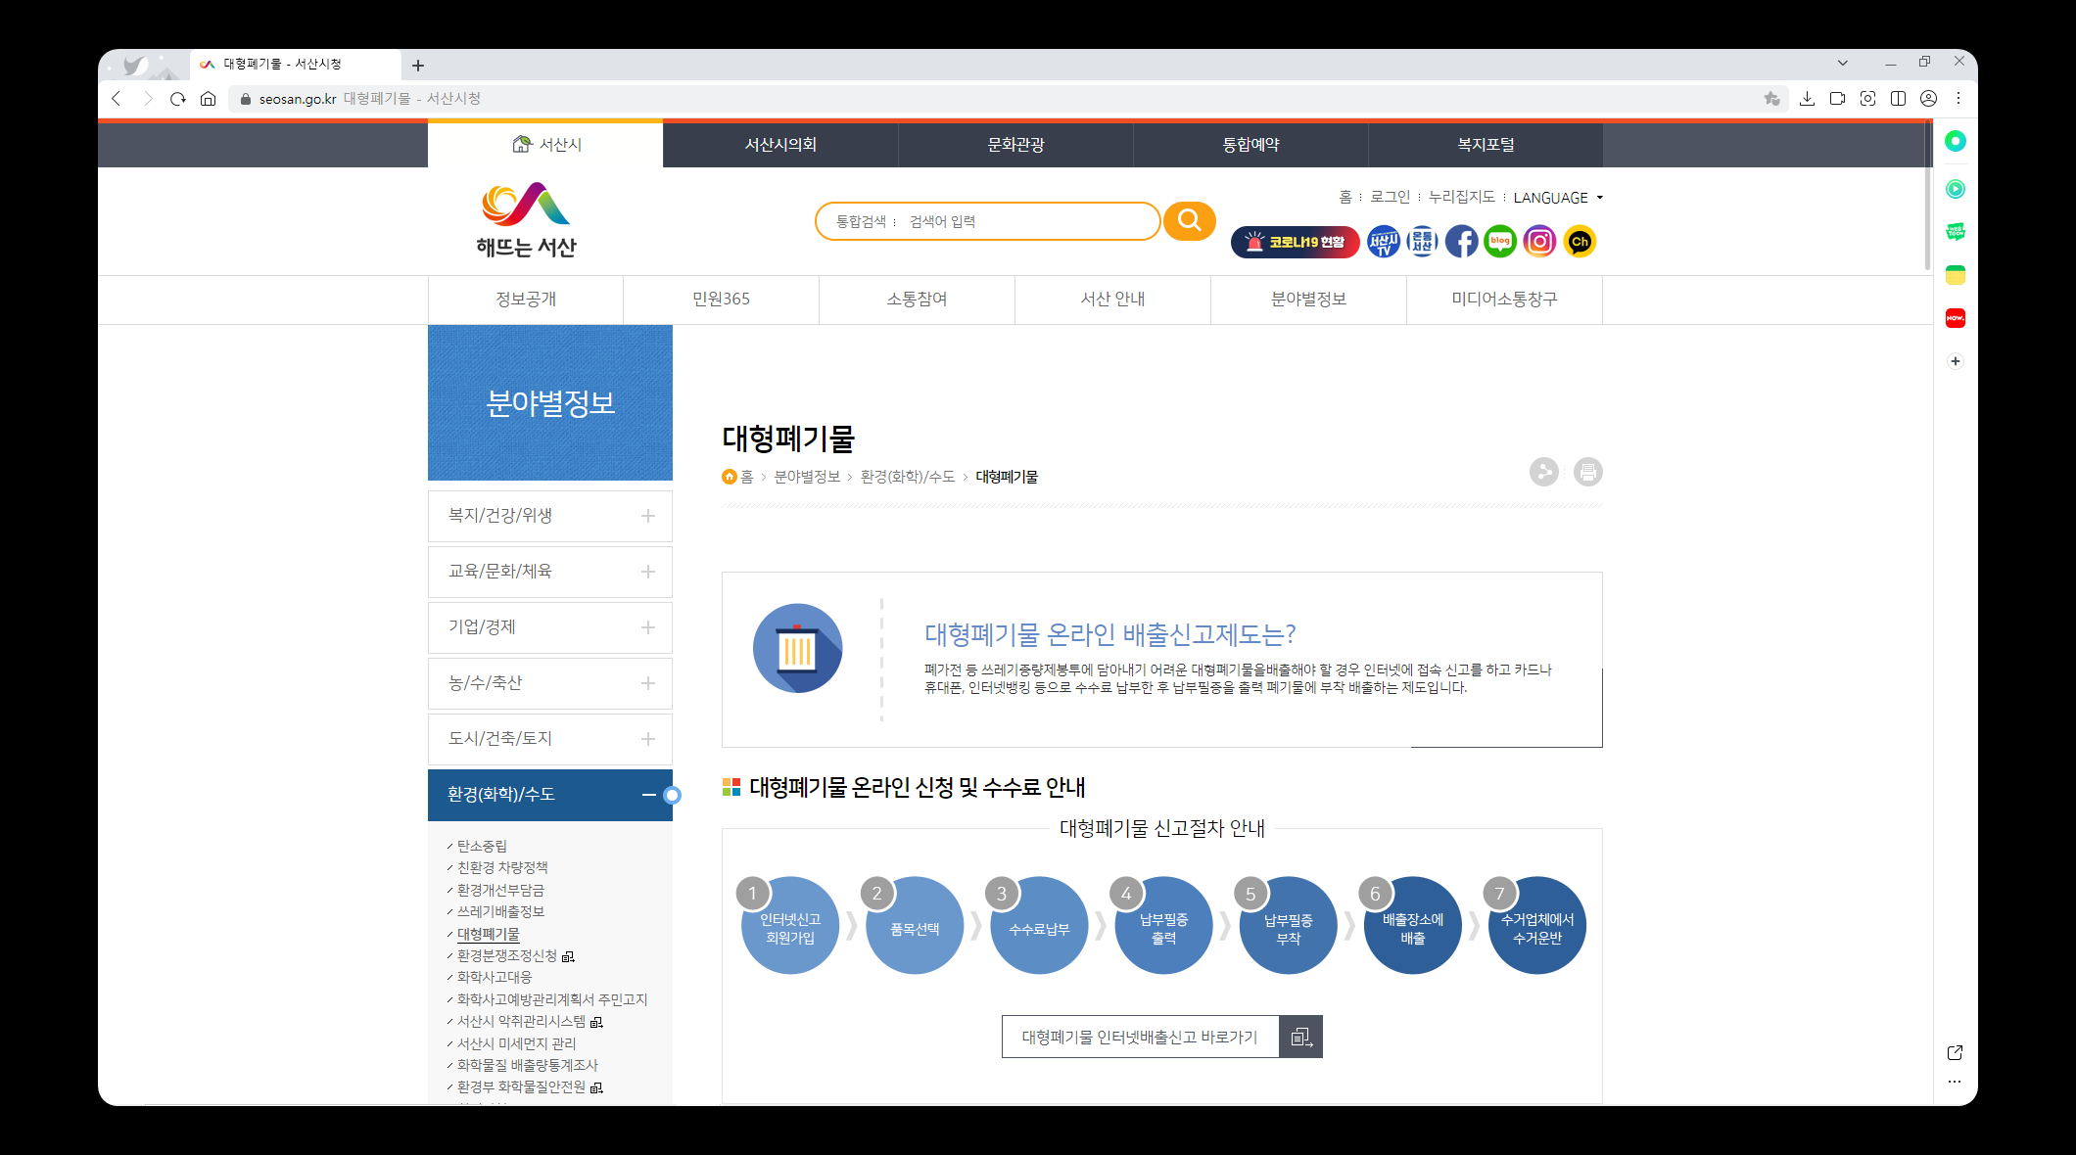This screenshot has height=1155, width=2076.
Task: Add a sidebar panel with the plus icon
Action: 1955,361
